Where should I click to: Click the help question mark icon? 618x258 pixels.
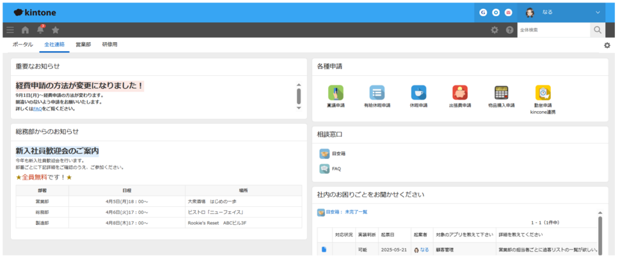(509, 30)
